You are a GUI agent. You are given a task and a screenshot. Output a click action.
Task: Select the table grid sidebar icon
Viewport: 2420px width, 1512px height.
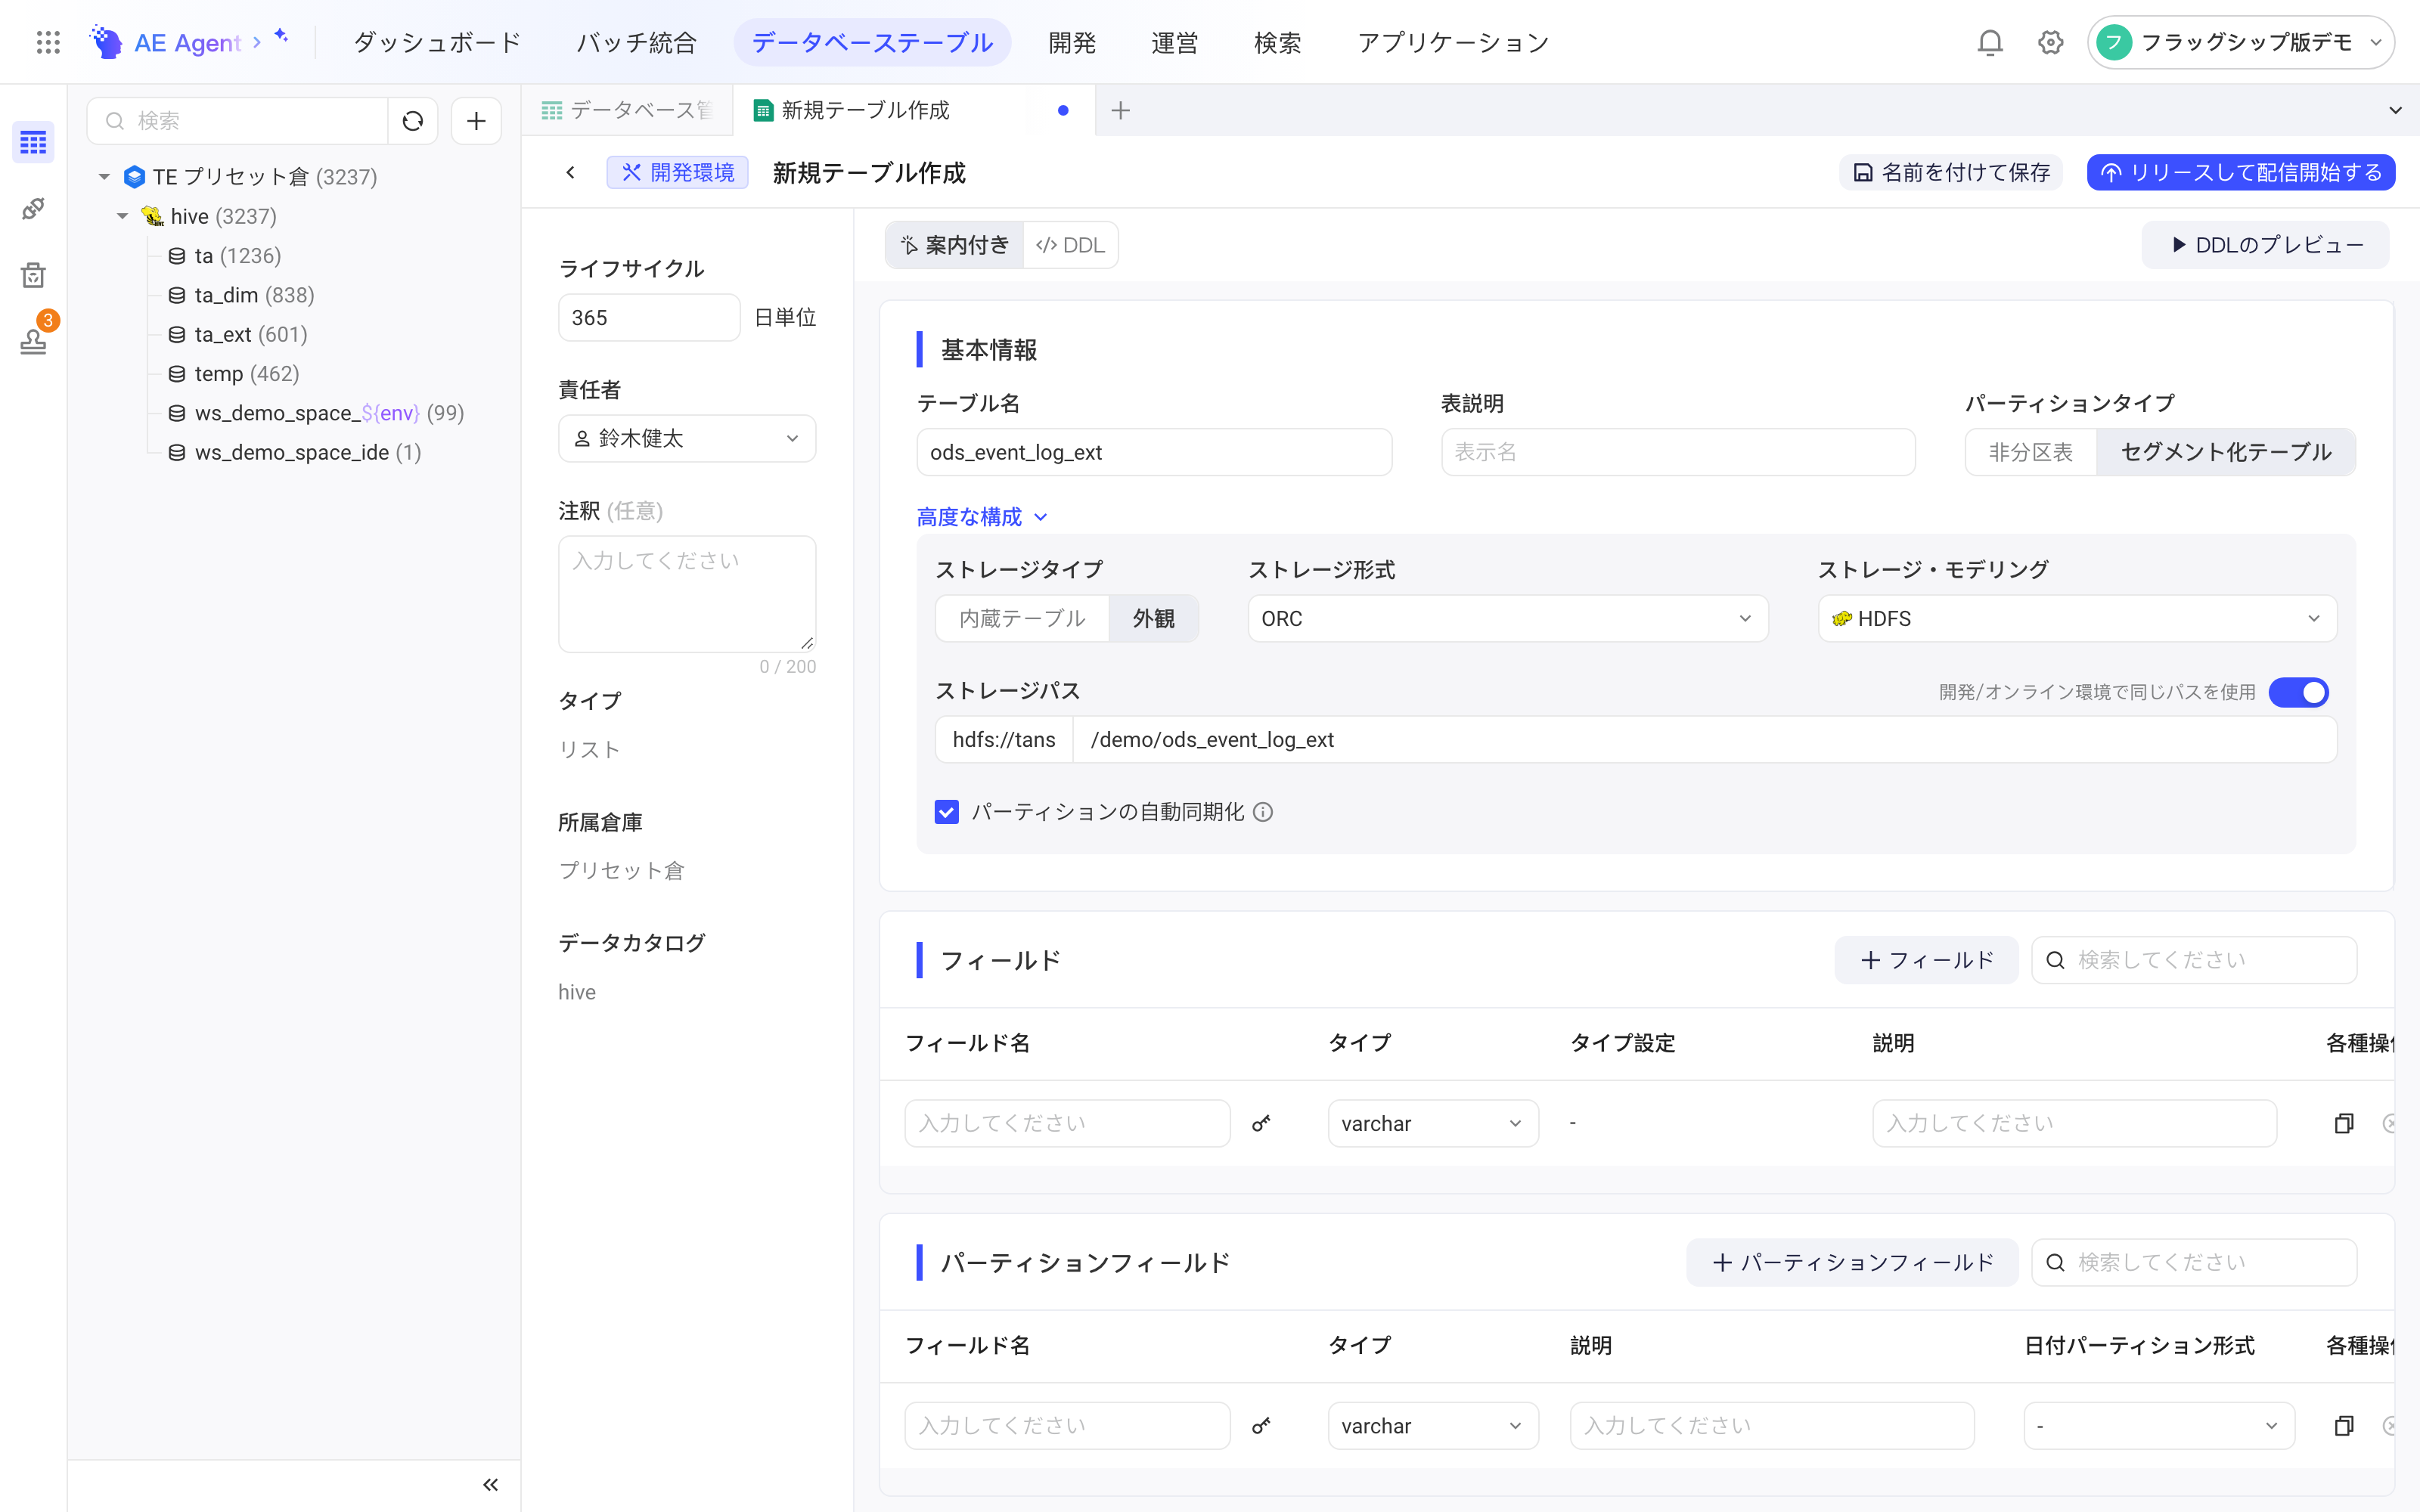33,143
